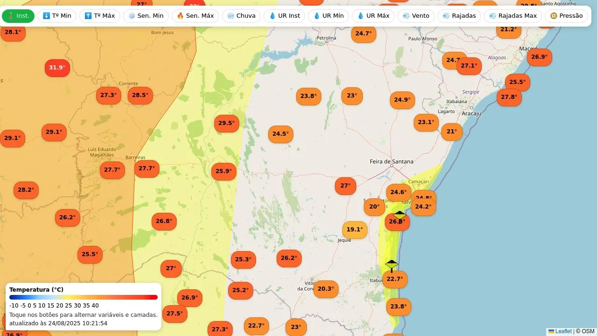Show the Rajadas gusts layer
The image size is (597, 336).
[459, 16]
